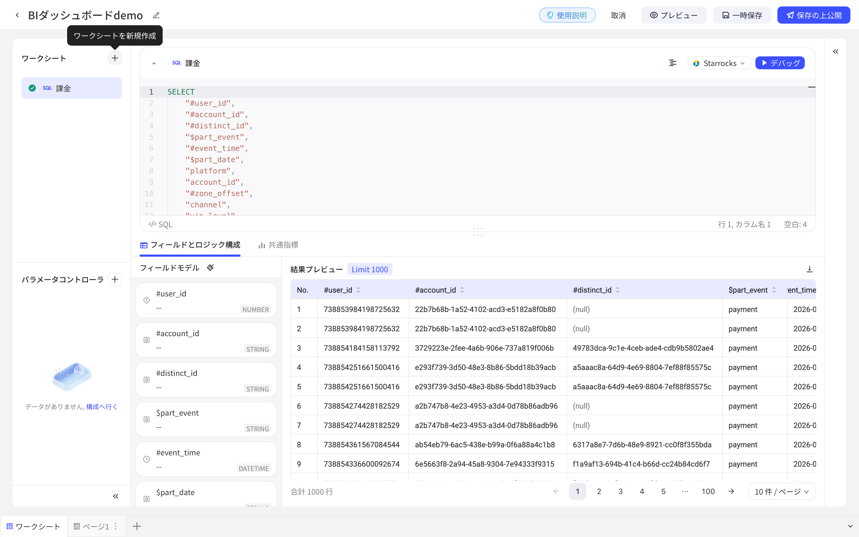The height and width of the screenshot is (537, 859).
Task: Click 取消 to cancel
Action: [x=618, y=15]
